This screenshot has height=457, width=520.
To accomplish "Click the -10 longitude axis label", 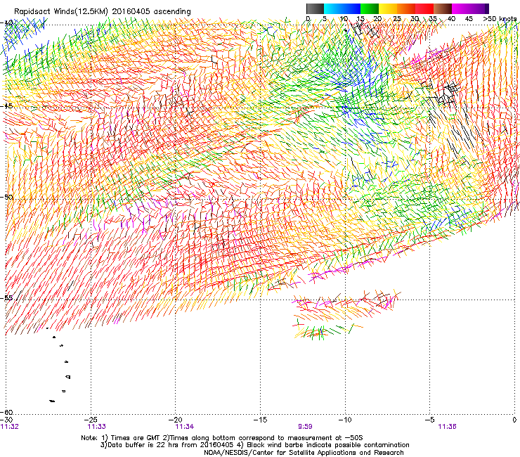I will tap(345, 420).
